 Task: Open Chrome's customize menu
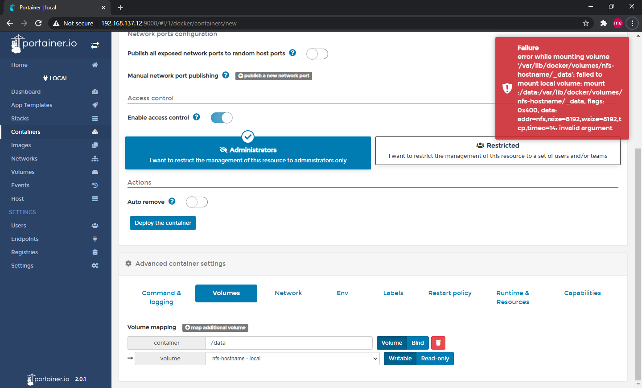click(632, 23)
